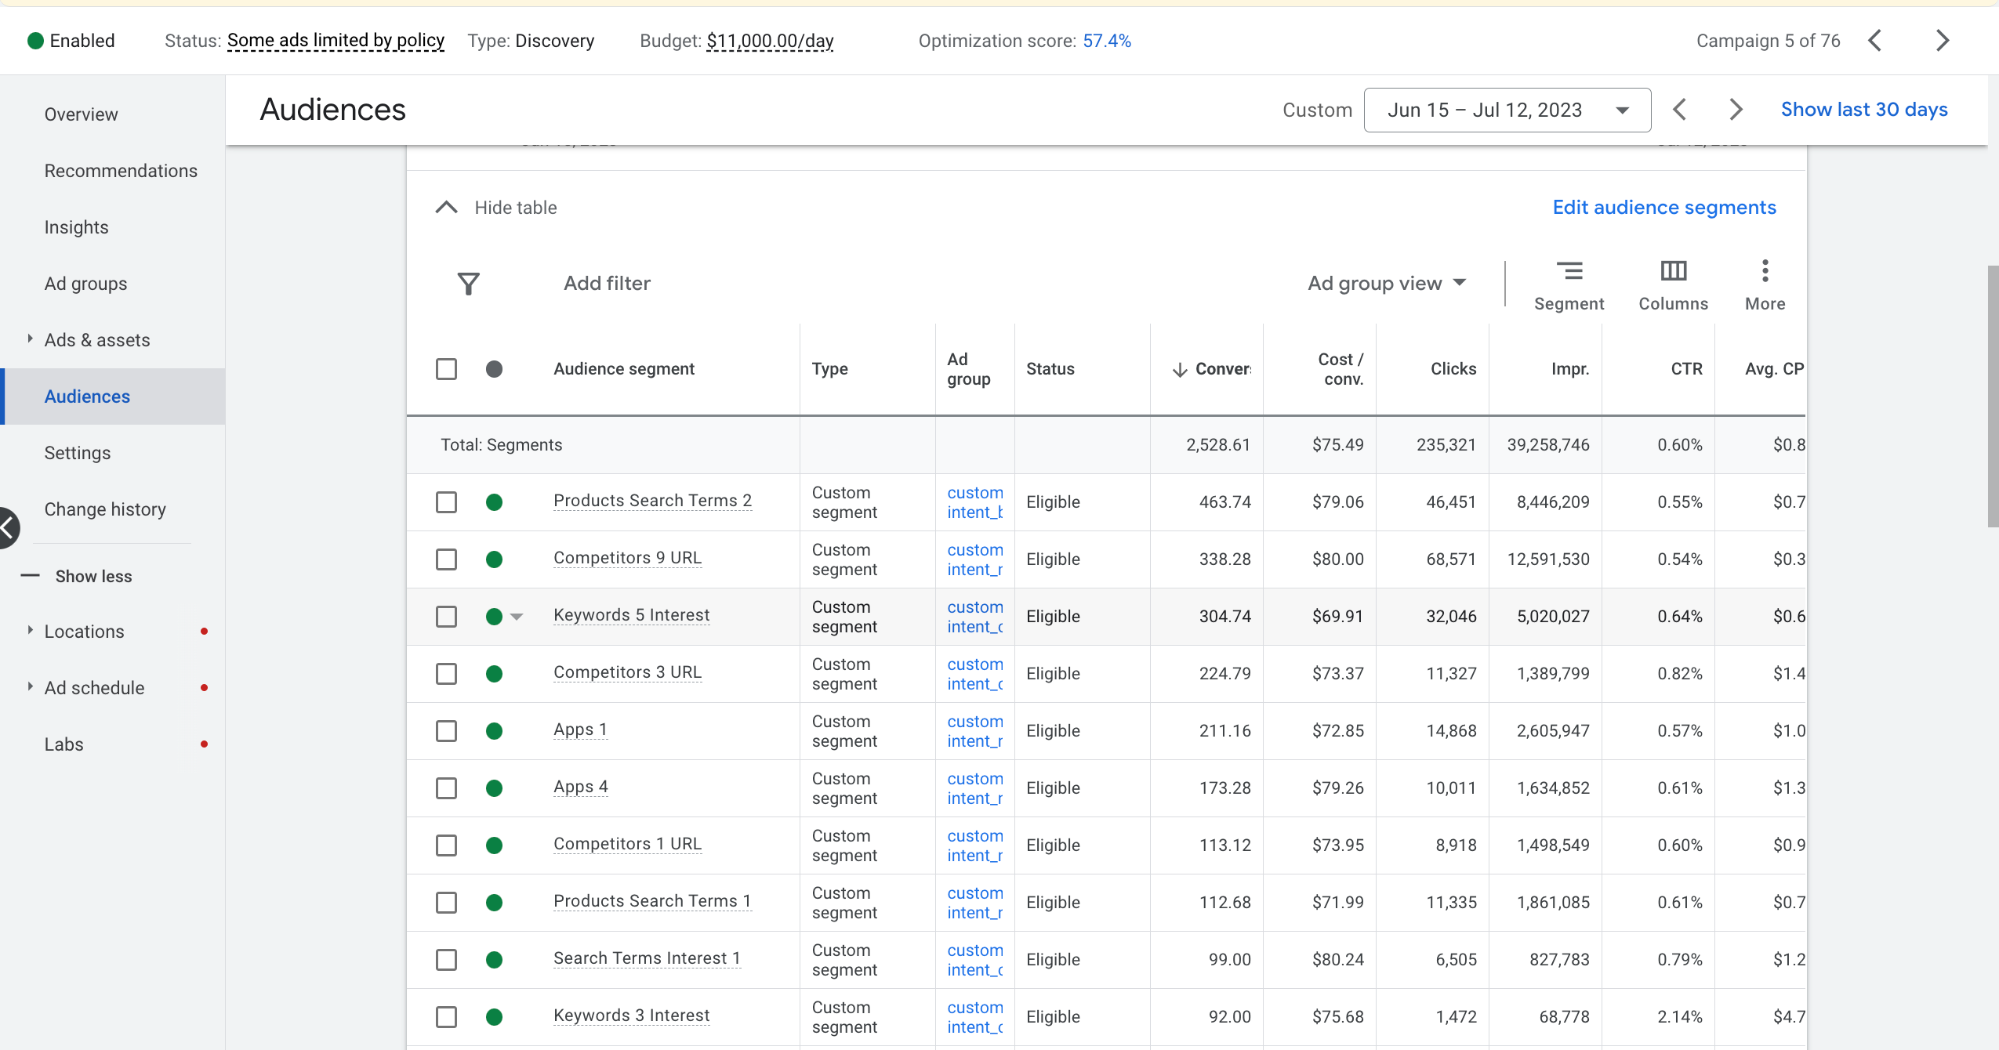The width and height of the screenshot is (1999, 1050).
Task: Go to next campaign arrow
Action: [1942, 41]
